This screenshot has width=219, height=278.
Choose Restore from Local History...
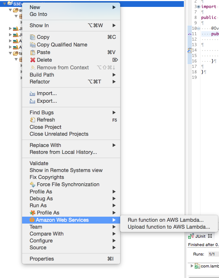click(71, 152)
